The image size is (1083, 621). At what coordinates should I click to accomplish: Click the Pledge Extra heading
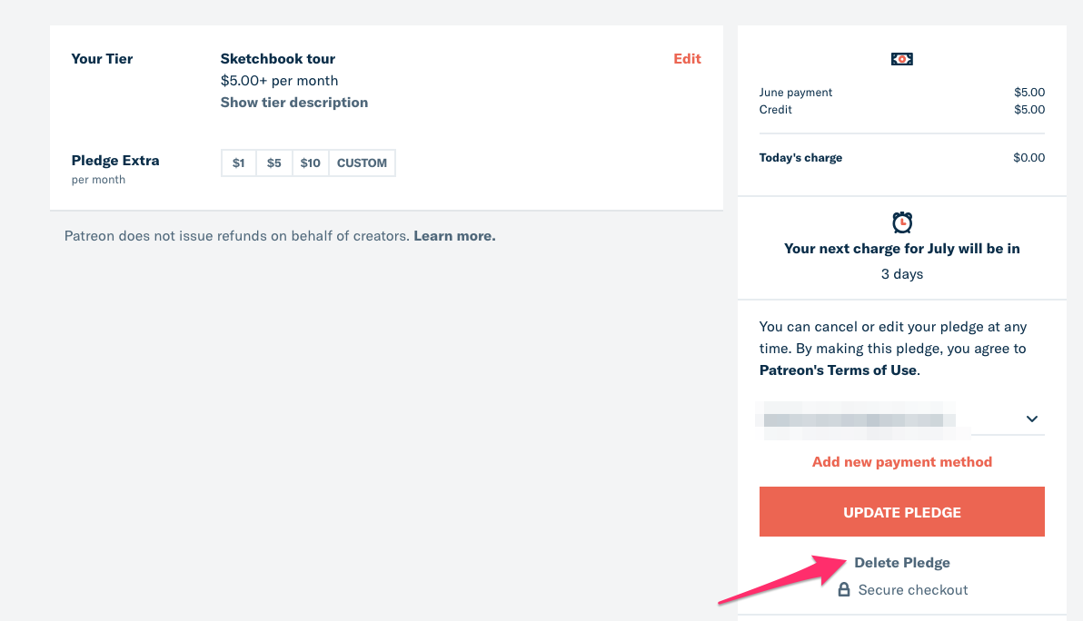pos(115,161)
